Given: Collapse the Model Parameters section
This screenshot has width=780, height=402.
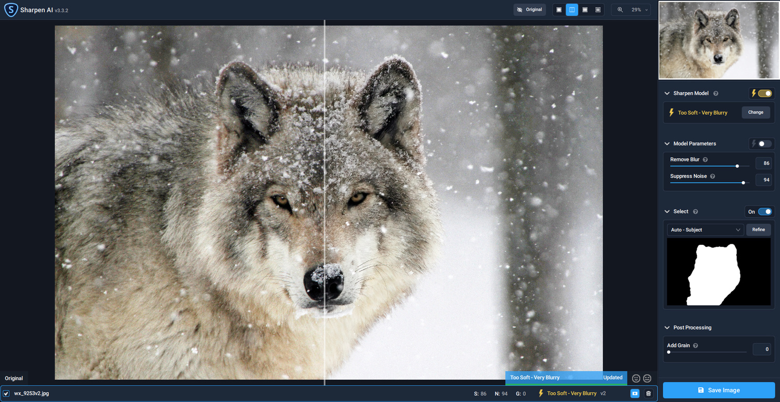Looking at the screenshot, I should pos(667,144).
